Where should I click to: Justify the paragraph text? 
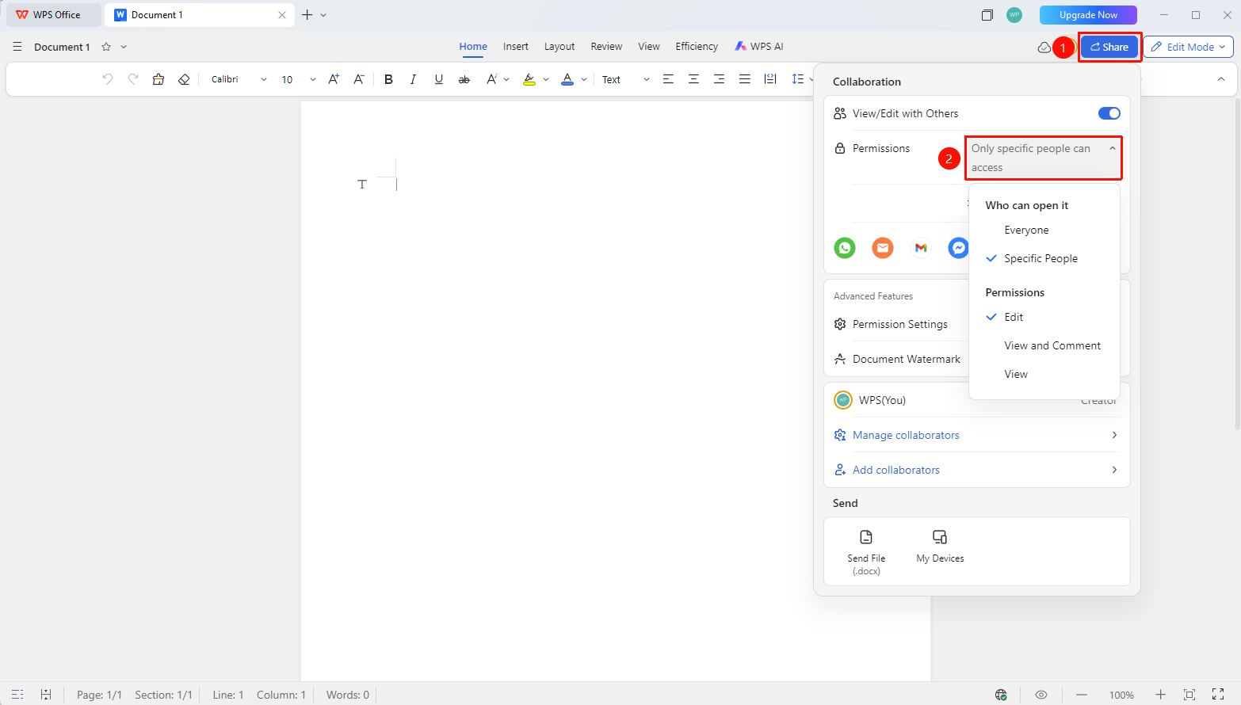(x=744, y=79)
